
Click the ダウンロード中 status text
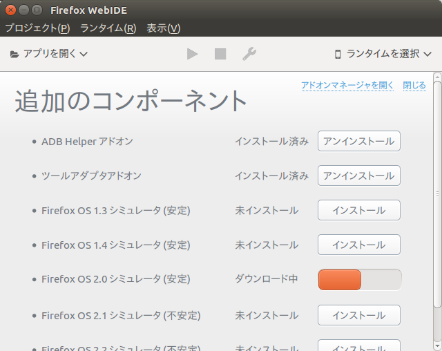pyautogui.click(x=267, y=279)
